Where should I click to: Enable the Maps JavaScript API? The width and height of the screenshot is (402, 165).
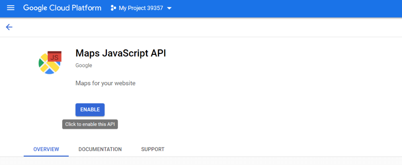(90, 110)
